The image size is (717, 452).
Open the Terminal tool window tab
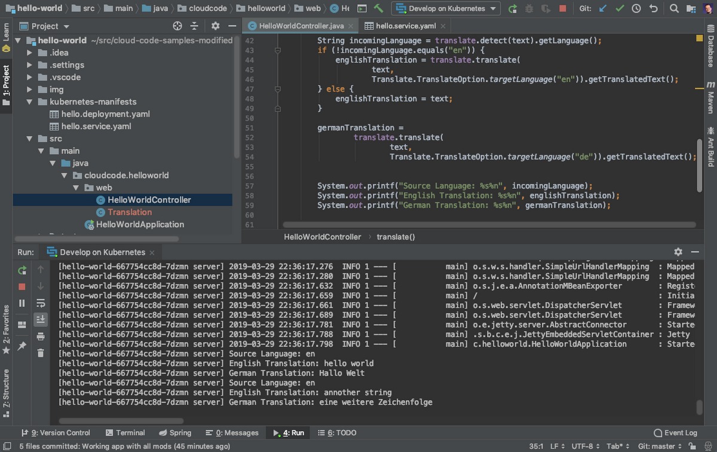click(x=125, y=433)
